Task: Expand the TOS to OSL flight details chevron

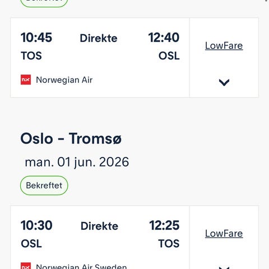Action: coord(224,82)
